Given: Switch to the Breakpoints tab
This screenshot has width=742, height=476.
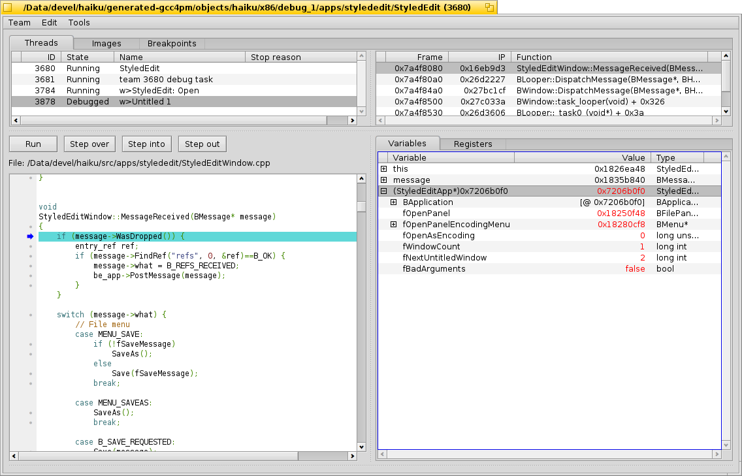Looking at the screenshot, I should tap(172, 44).
